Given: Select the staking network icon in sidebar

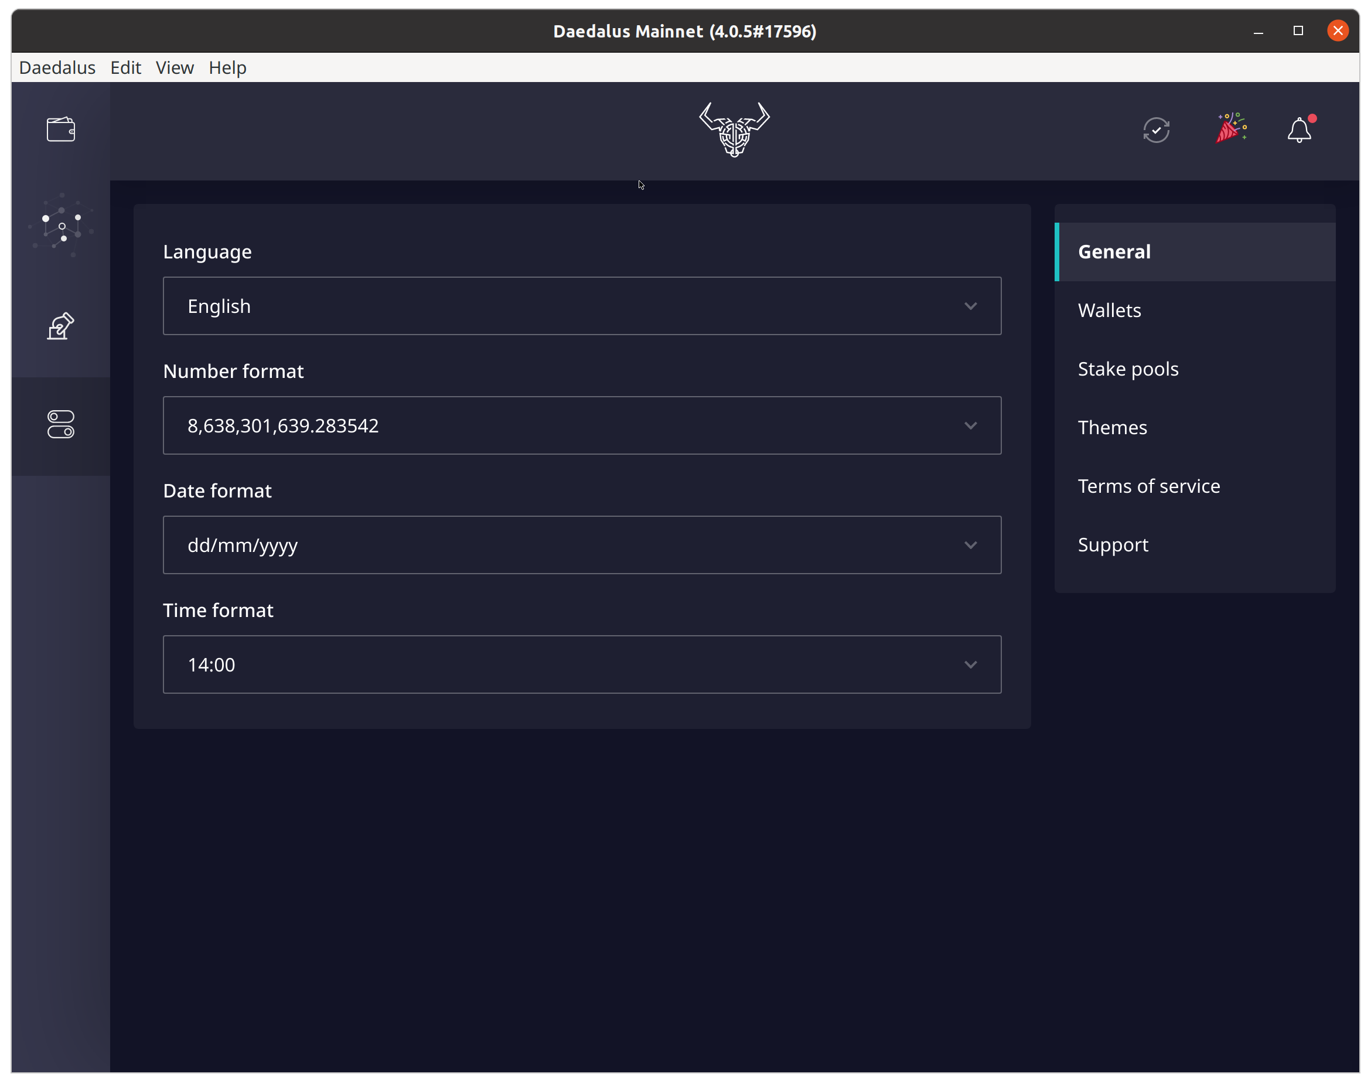Looking at the screenshot, I should (60, 226).
